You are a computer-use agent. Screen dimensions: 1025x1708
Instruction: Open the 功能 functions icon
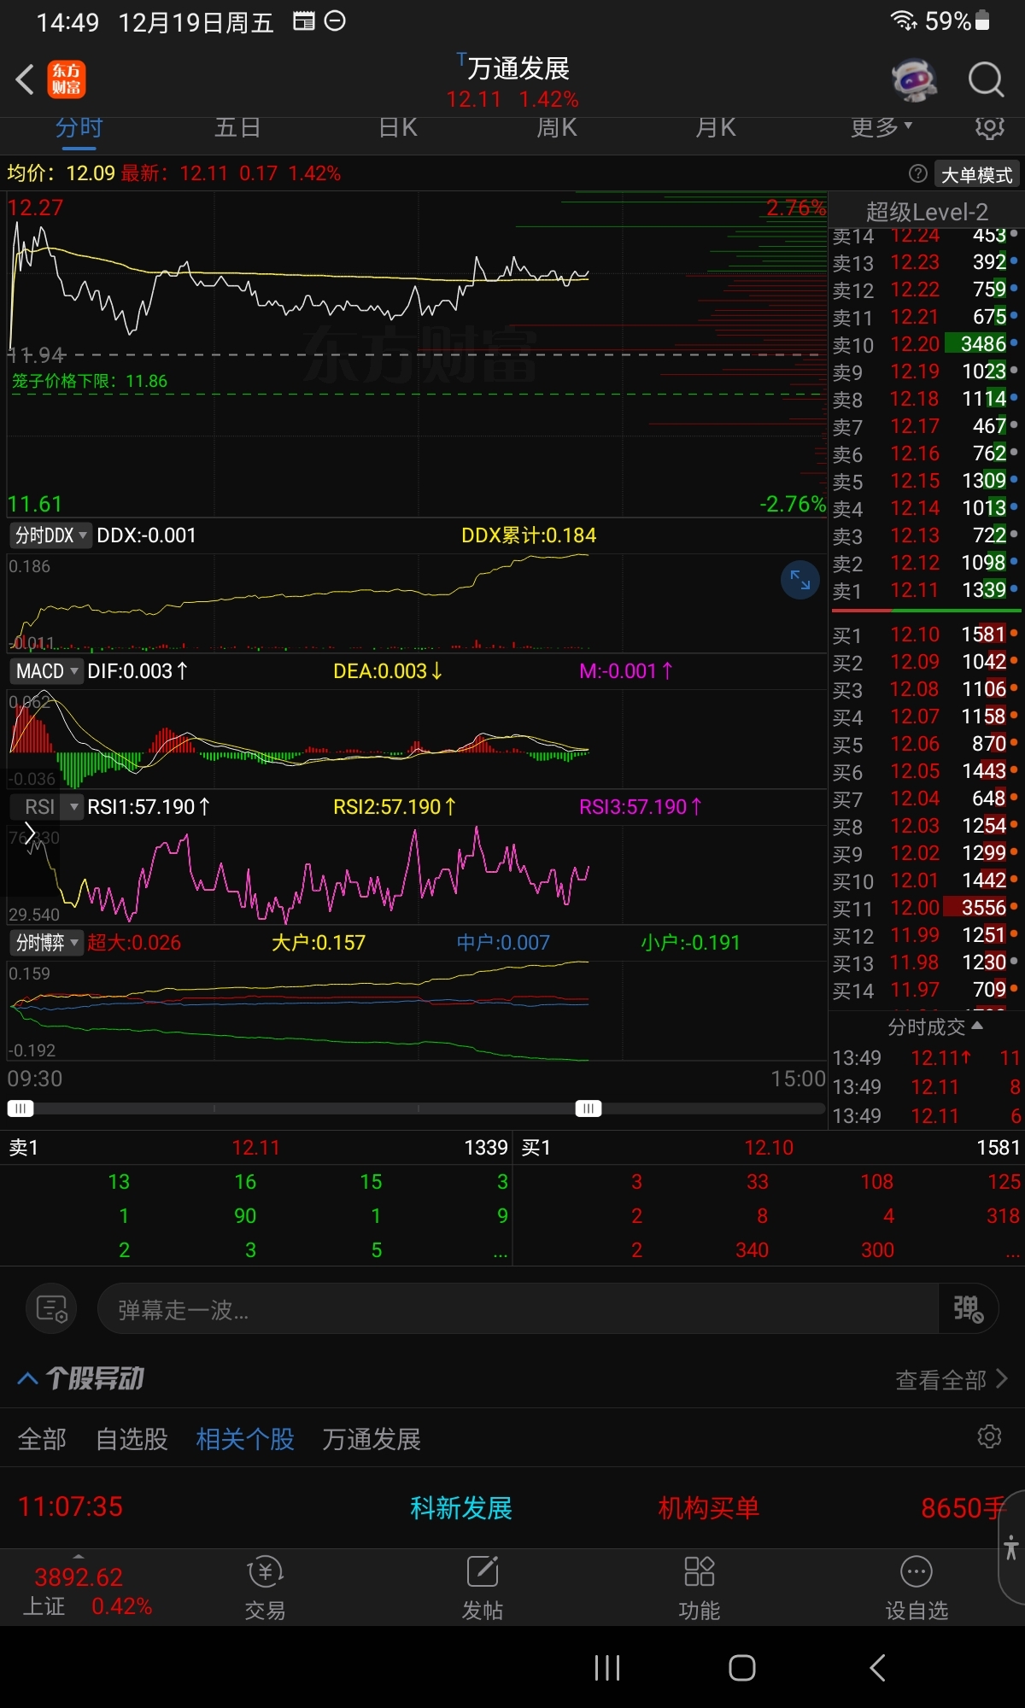click(x=700, y=1587)
